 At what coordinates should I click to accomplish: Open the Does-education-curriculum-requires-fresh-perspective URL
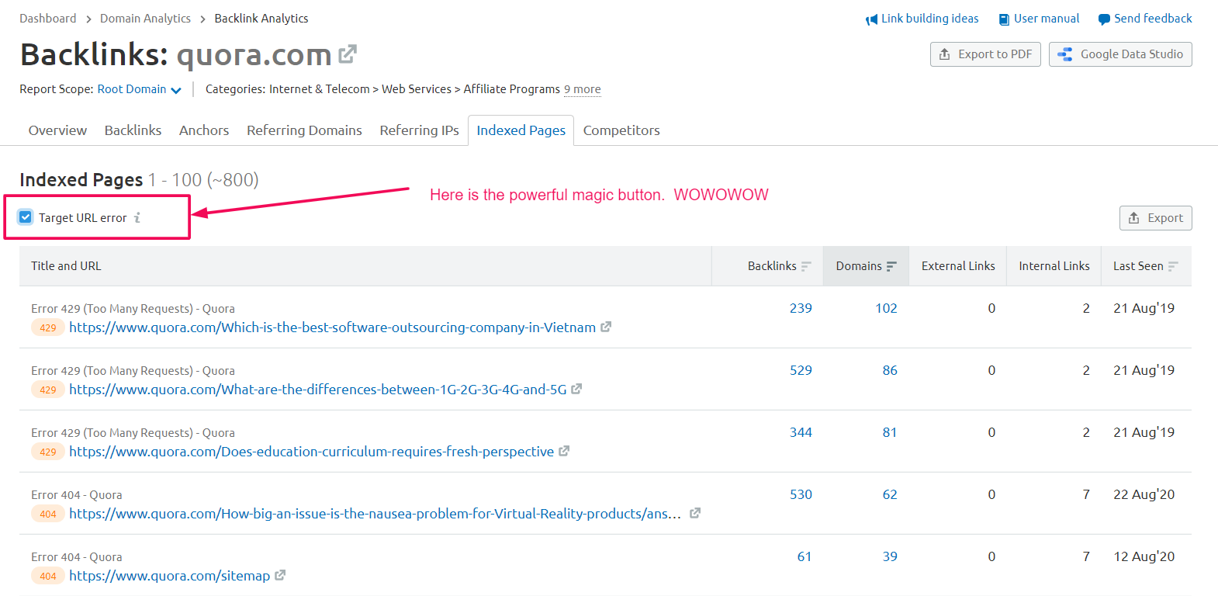(311, 452)
